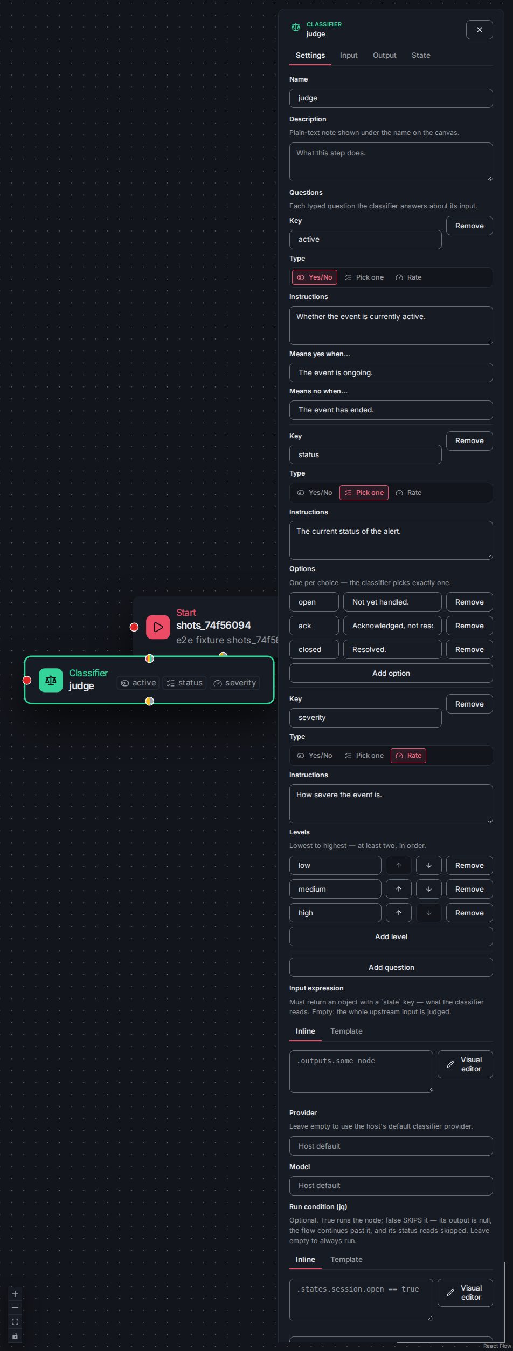Remove the "high" level

point(469,913)
